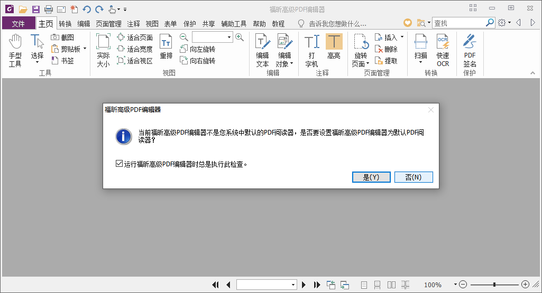Viewport: 542px width, 293px height.
Task: Set view to Actual Size (实际大小)
Action: coord(103,51)
